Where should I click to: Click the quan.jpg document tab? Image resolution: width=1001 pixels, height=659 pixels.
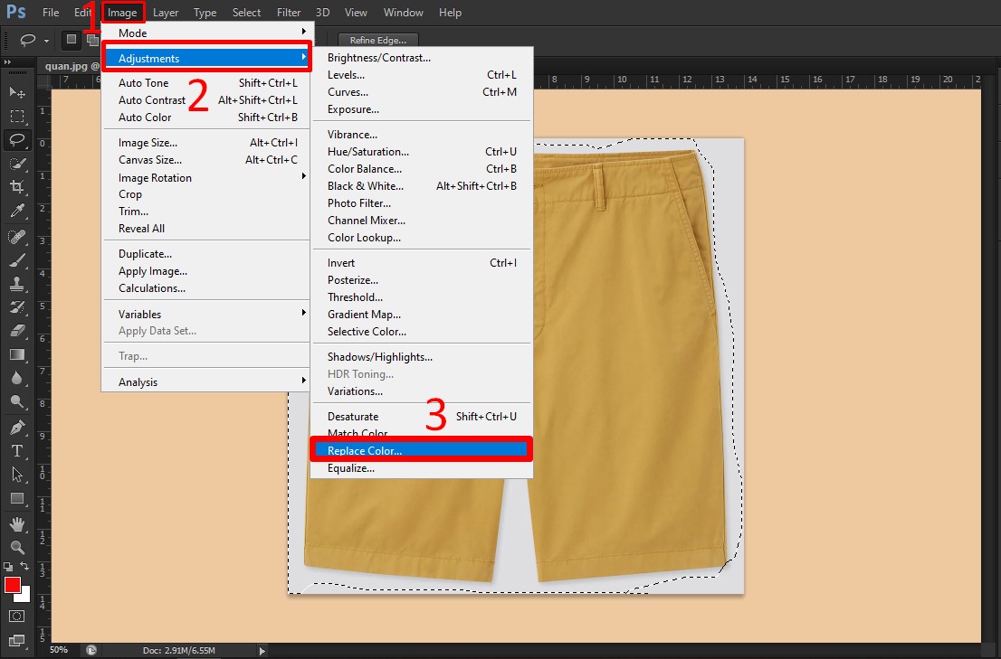tap(68, 65)
